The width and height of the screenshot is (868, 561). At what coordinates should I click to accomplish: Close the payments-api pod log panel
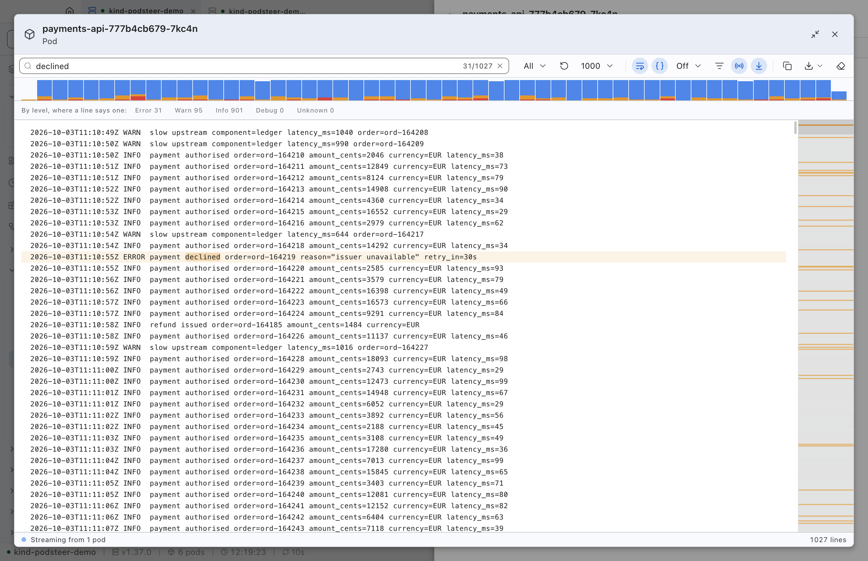point(835,34)
